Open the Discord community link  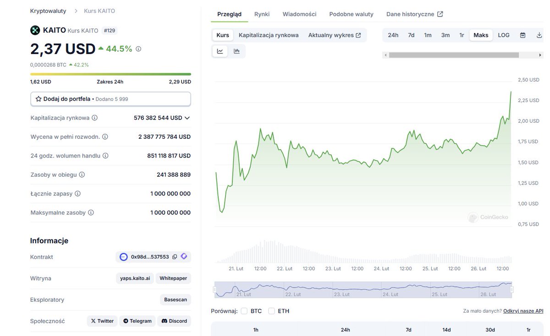pos(174,321)
